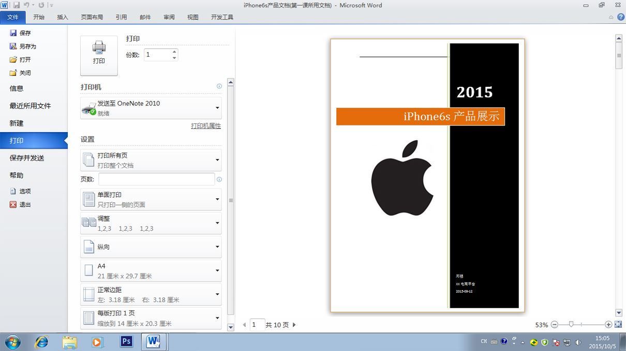Image resolution: width=626 pixels, height=351 pixels.
Task: Open the undo history dropdown arrow
Action: (33, 5)
